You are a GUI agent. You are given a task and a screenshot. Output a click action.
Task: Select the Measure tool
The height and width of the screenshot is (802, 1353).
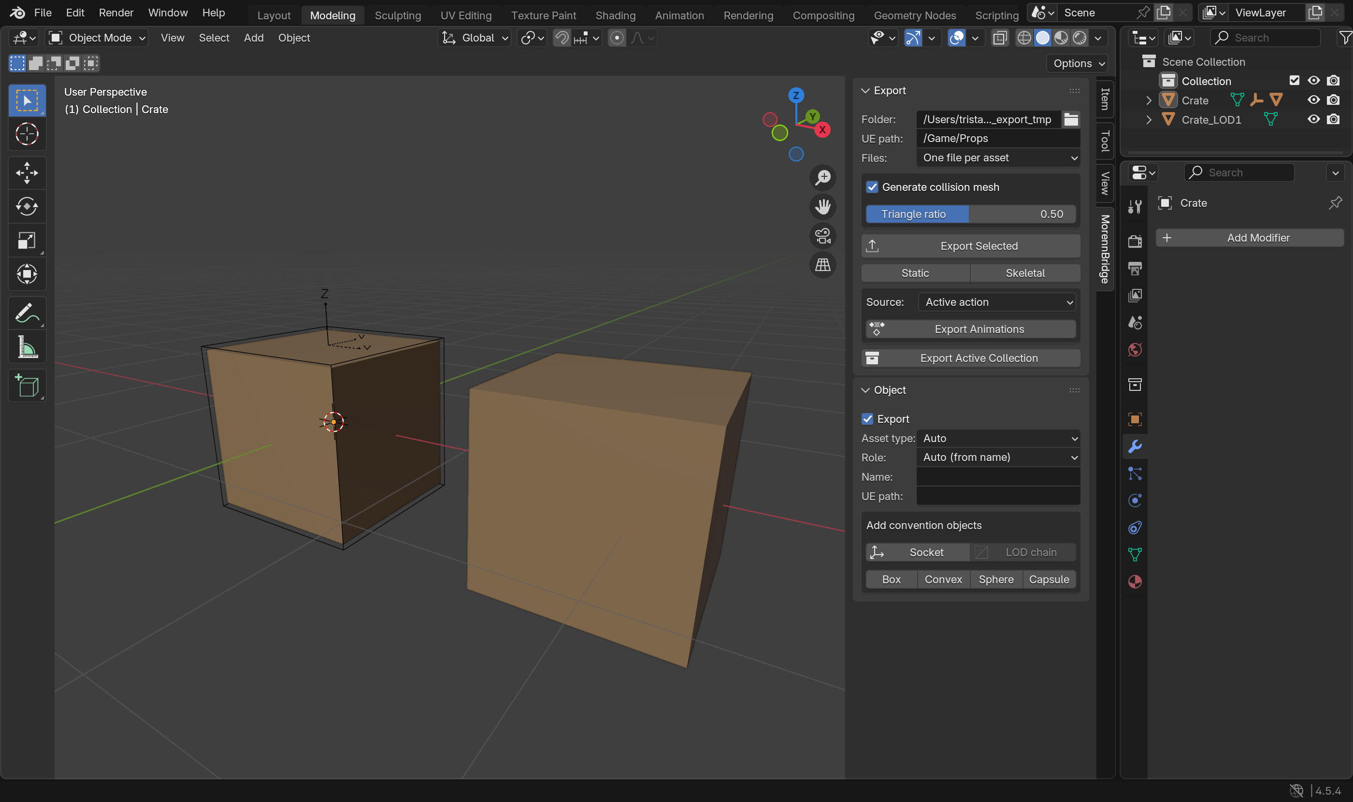(27, 347)
